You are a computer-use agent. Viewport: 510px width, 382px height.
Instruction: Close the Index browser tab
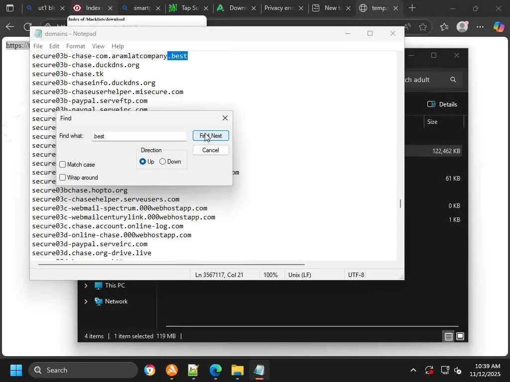tap(110, 8)
